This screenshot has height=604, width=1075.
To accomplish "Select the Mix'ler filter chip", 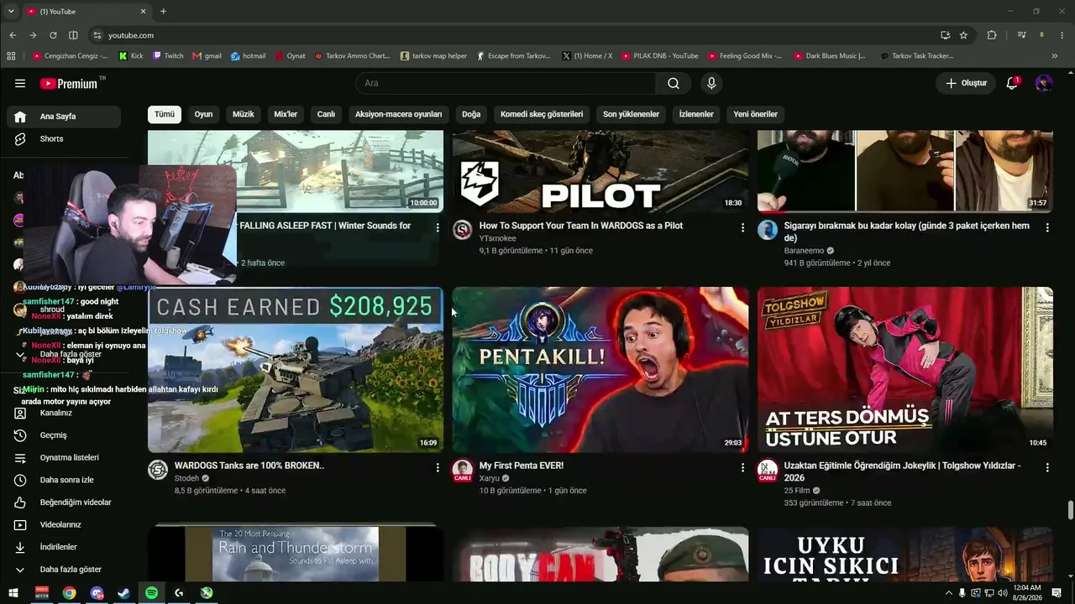I will tap(286, 114).
